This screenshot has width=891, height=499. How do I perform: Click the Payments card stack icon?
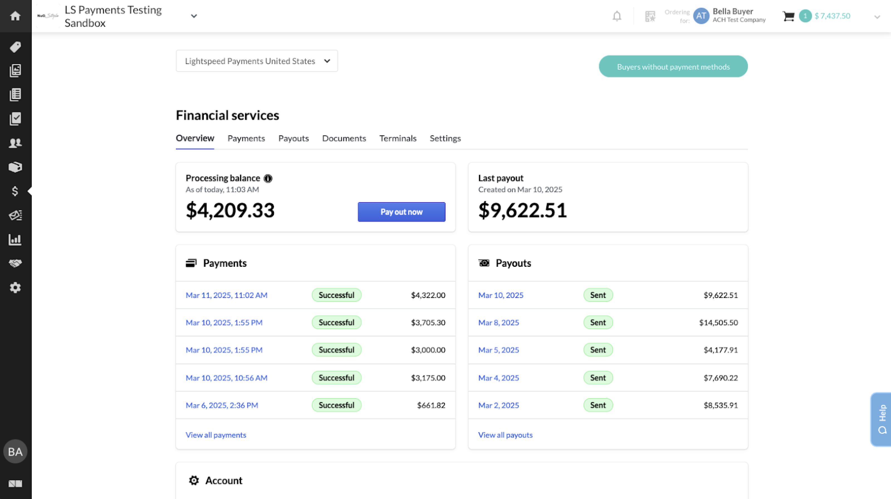[191, 263]
